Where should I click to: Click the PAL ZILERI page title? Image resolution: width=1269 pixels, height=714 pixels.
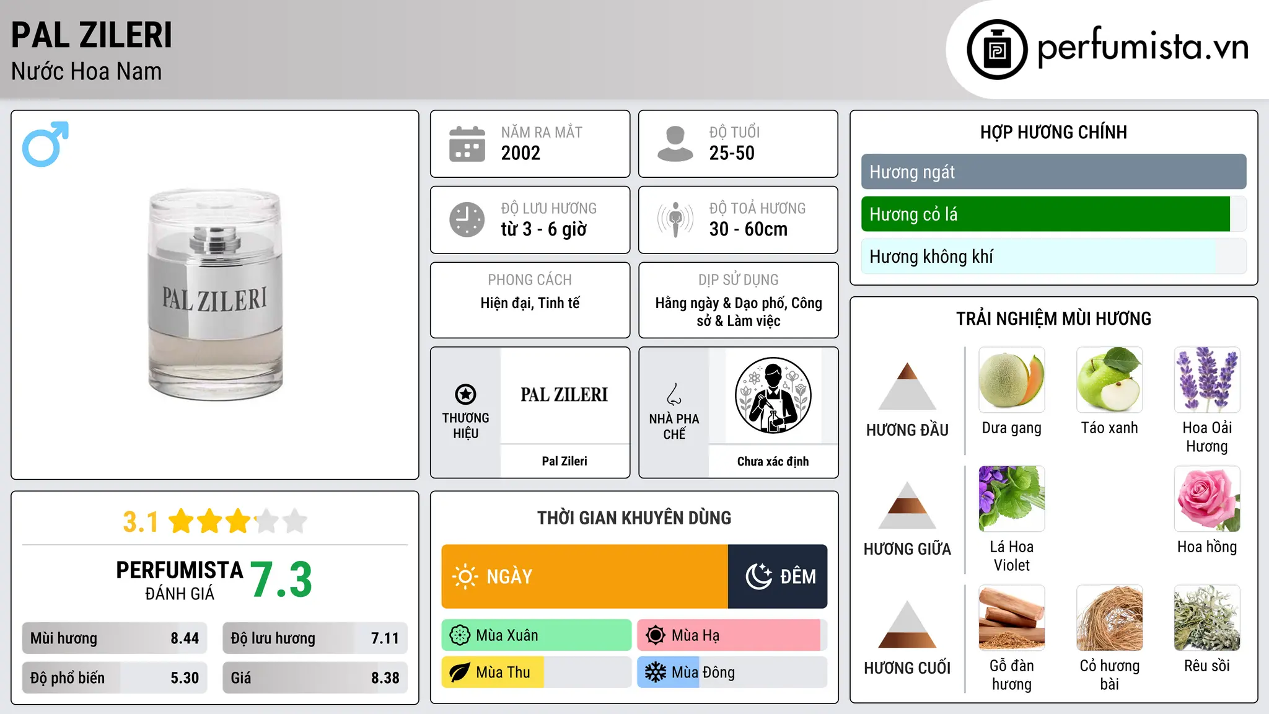(92, 35)
